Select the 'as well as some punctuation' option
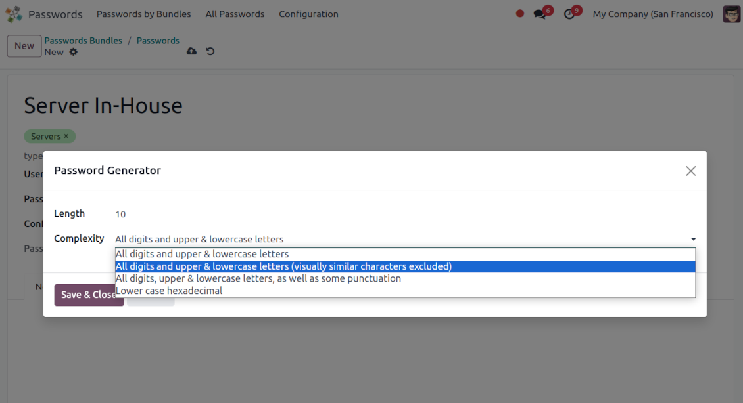The height and width of the screenshot is (403, 743). [x=258, y=278]
